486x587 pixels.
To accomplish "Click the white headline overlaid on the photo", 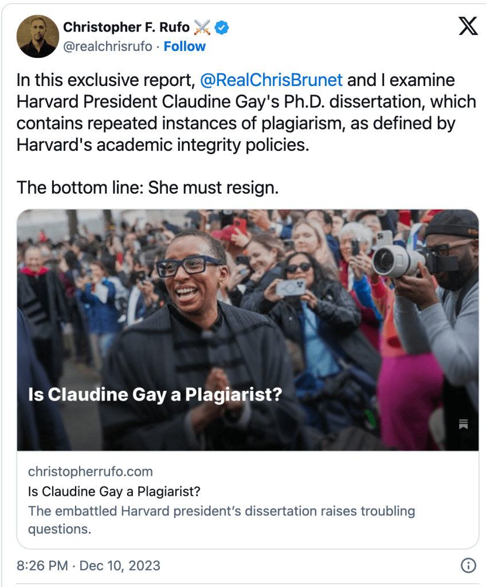I will pyautogui.click(x=155, y=395).
